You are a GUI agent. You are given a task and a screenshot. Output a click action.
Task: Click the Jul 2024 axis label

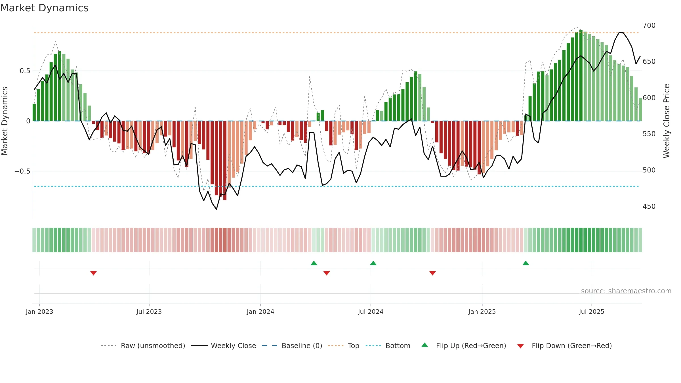(371, 312)
